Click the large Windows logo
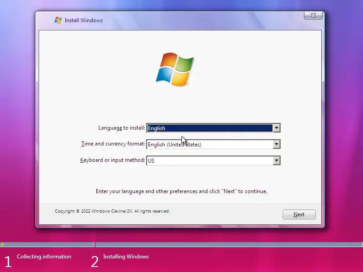 [x=175, y=69]
